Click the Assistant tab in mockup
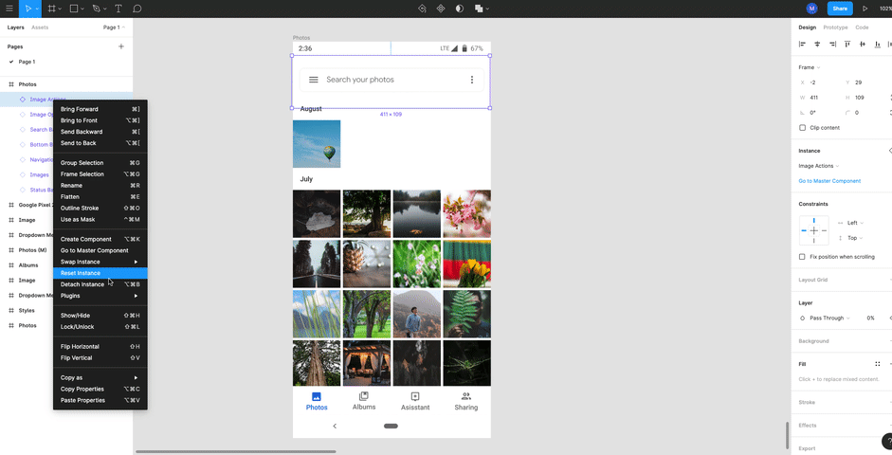This screenshot has height=455, width=892. pos(415,401)
